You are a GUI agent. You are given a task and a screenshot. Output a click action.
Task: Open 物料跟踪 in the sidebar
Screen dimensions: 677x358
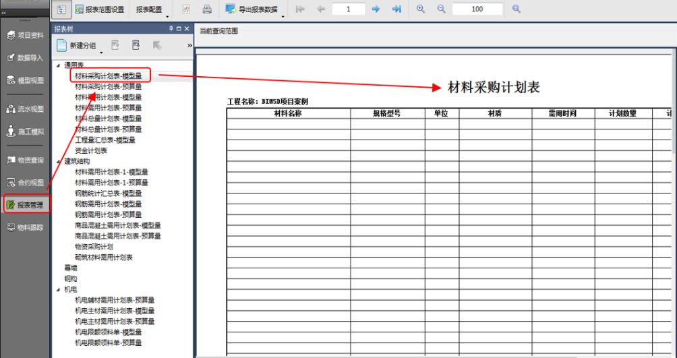pos(26,228)
